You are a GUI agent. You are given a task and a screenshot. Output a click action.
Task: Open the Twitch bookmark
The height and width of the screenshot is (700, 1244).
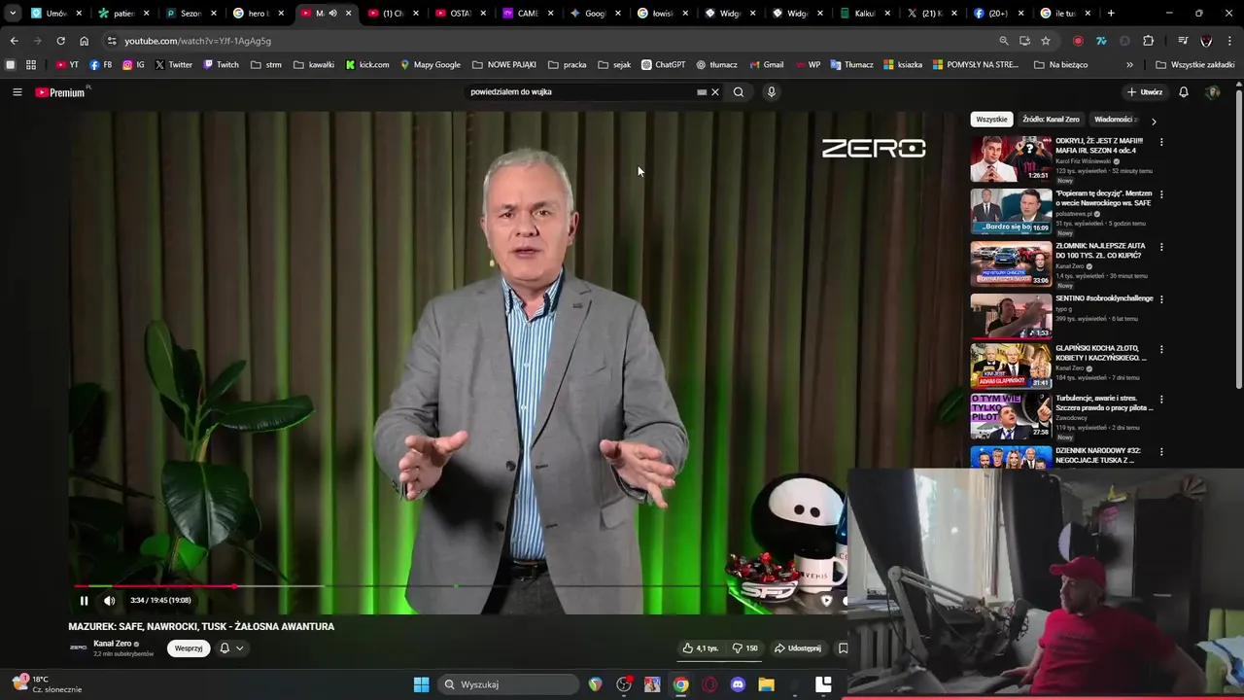click(x=221, y=65)
